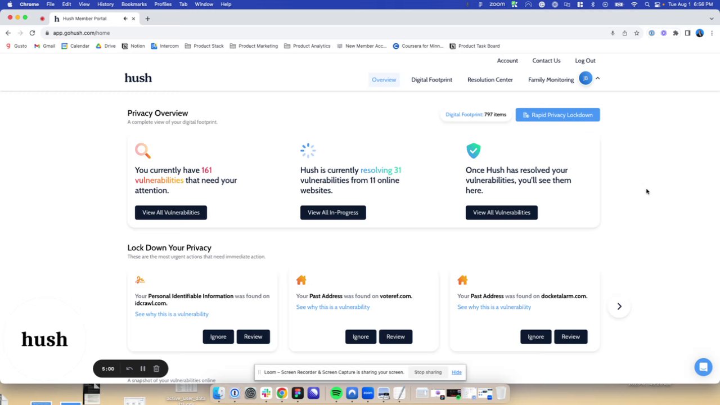720x405 pixels.
Task: Open Finder from the dock
Action: pyautogui.click(x=219, y=393)
